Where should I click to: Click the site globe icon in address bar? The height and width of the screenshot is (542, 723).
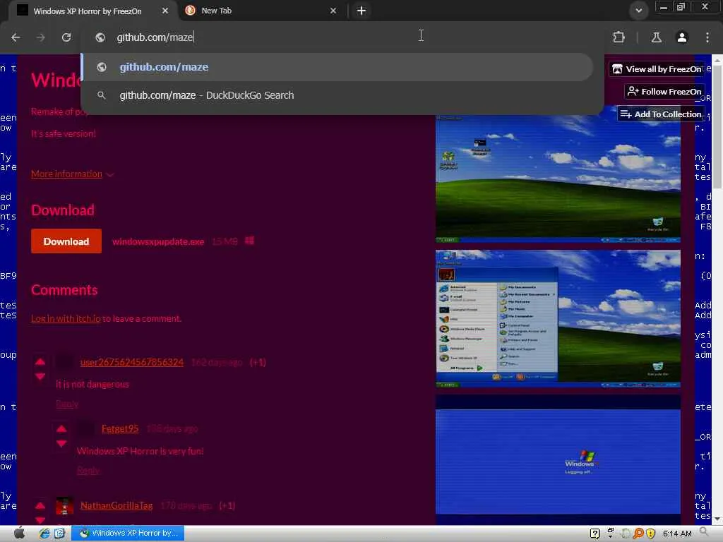(100, 37)
